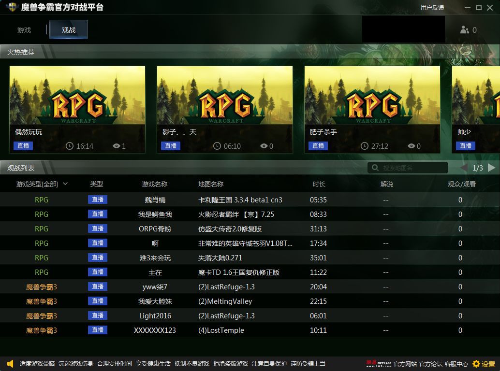Viewport: 500px width, 371px height.
Task: Click the 地图名称 column header
Action: (211, 184)
